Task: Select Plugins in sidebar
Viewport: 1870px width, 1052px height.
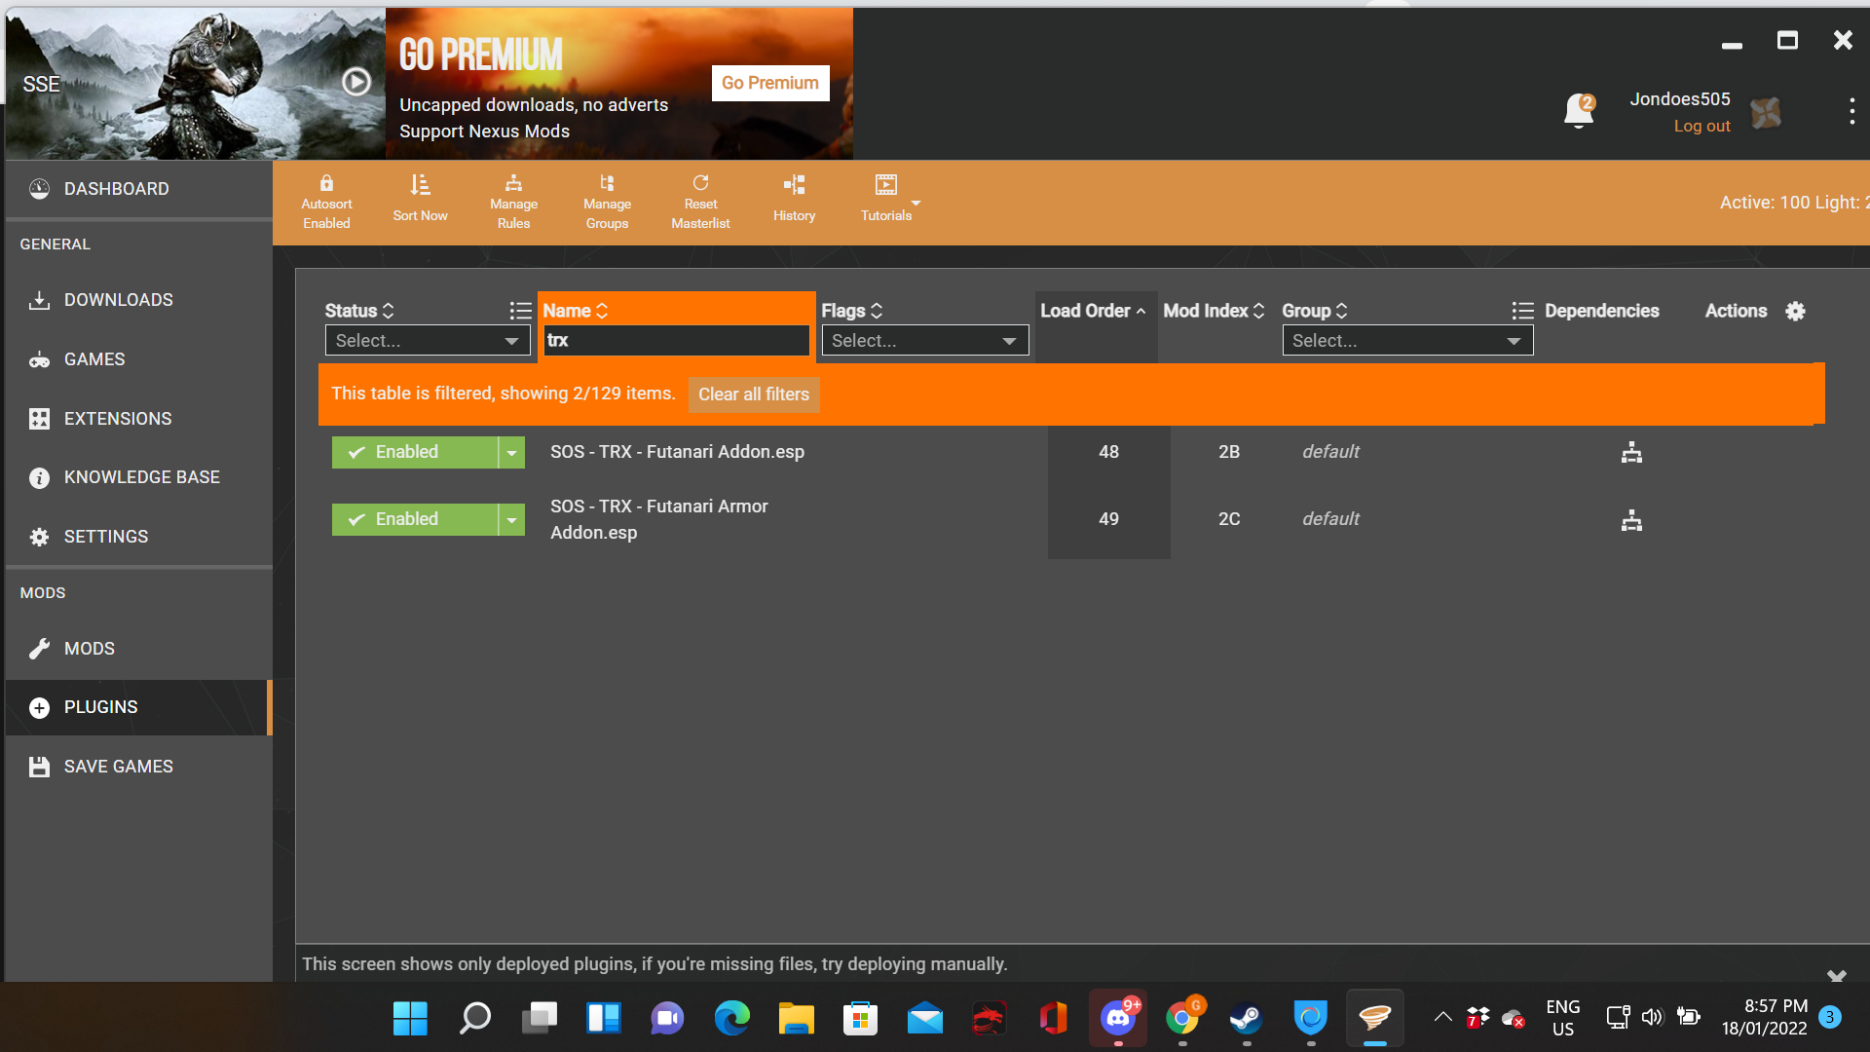Action: tap(138, 707)
